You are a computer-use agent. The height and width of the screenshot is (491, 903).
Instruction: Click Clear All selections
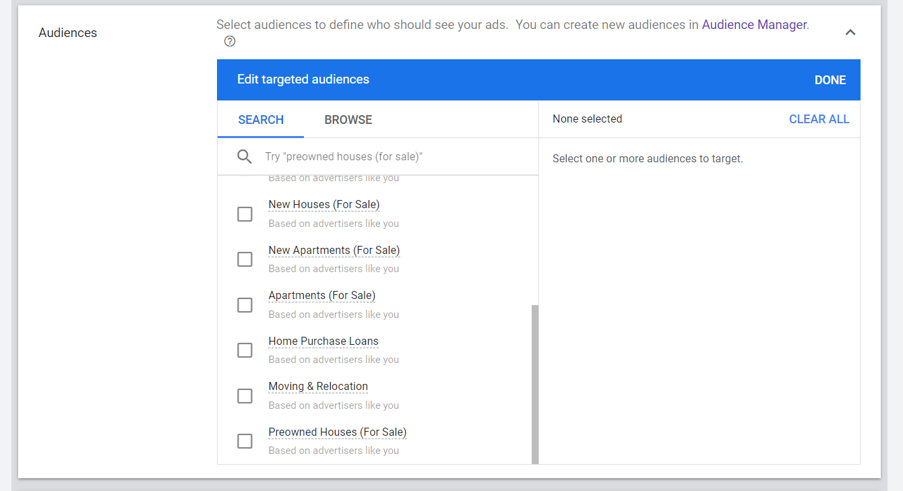point(819,119)
